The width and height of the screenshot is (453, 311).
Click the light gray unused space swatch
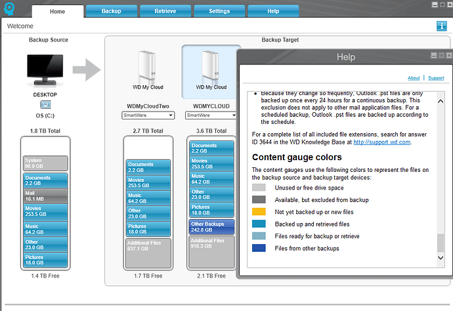click(259, 188)
